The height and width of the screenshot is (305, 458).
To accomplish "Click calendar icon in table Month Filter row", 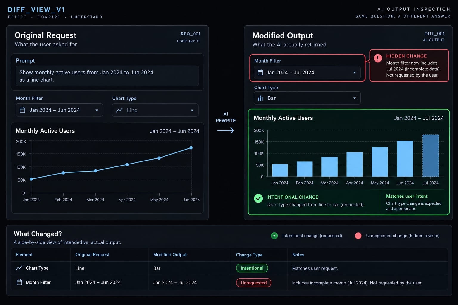I will click(x=19, y=282).
